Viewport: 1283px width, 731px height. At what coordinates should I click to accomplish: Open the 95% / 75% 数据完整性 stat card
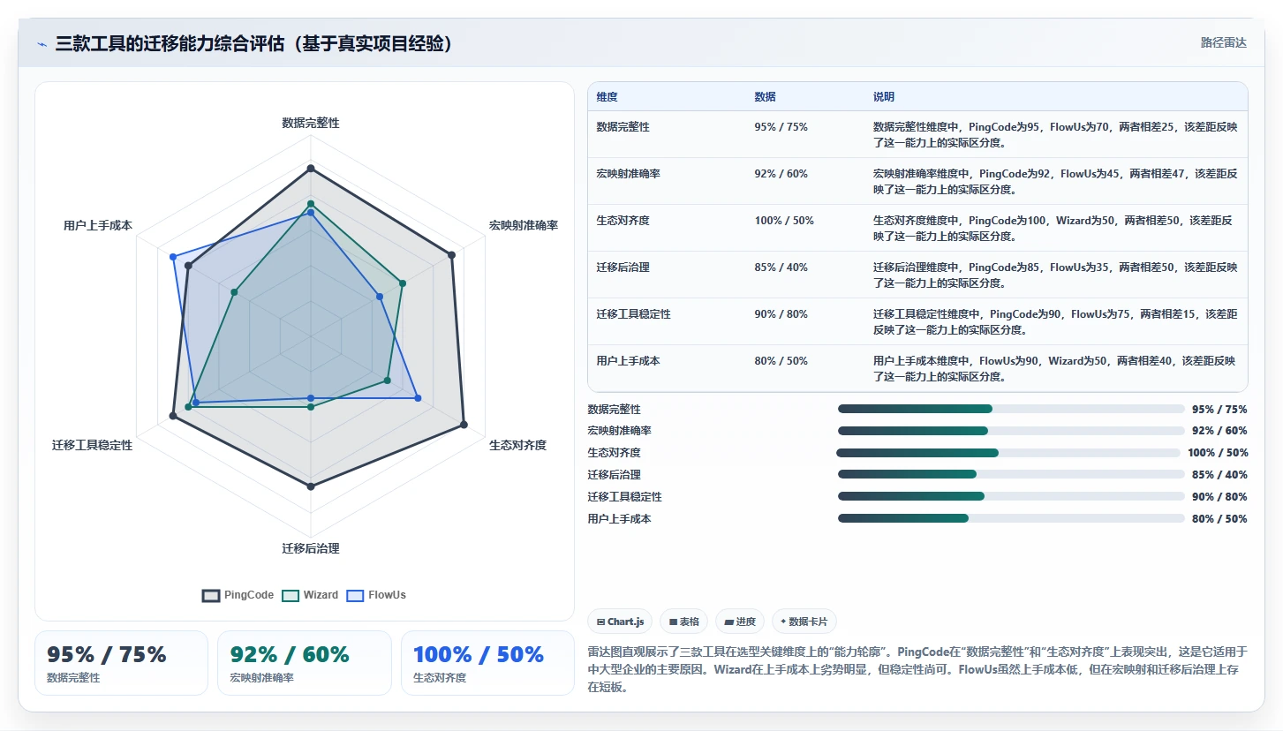click(121, 663)
